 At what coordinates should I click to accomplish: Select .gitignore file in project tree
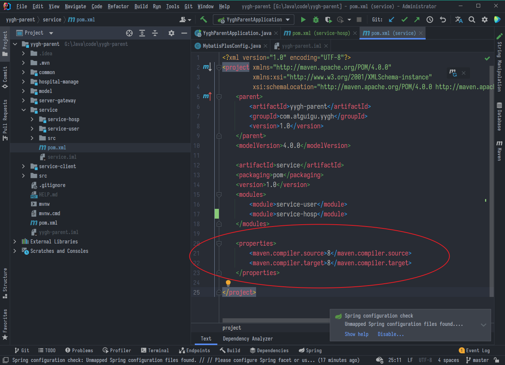(x=52, y=185)
